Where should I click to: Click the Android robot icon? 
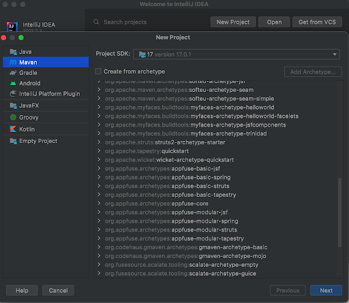(x=13, y=83)
